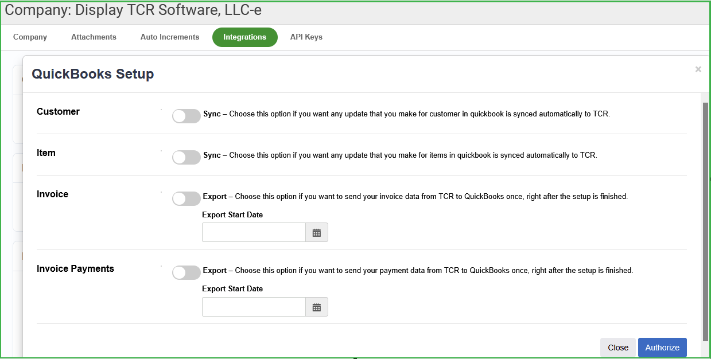Click the Invoice Payments row label
711x359 pixels.
[x=75, y=268]
